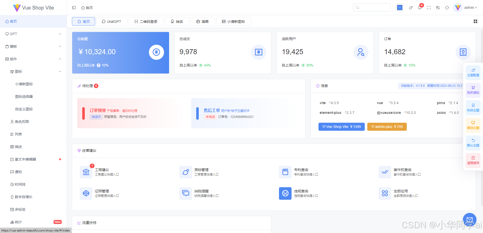Viewport: 483px width, 233px height.
Task: Select the 科技主题 theme option
Action: [473, 108]
